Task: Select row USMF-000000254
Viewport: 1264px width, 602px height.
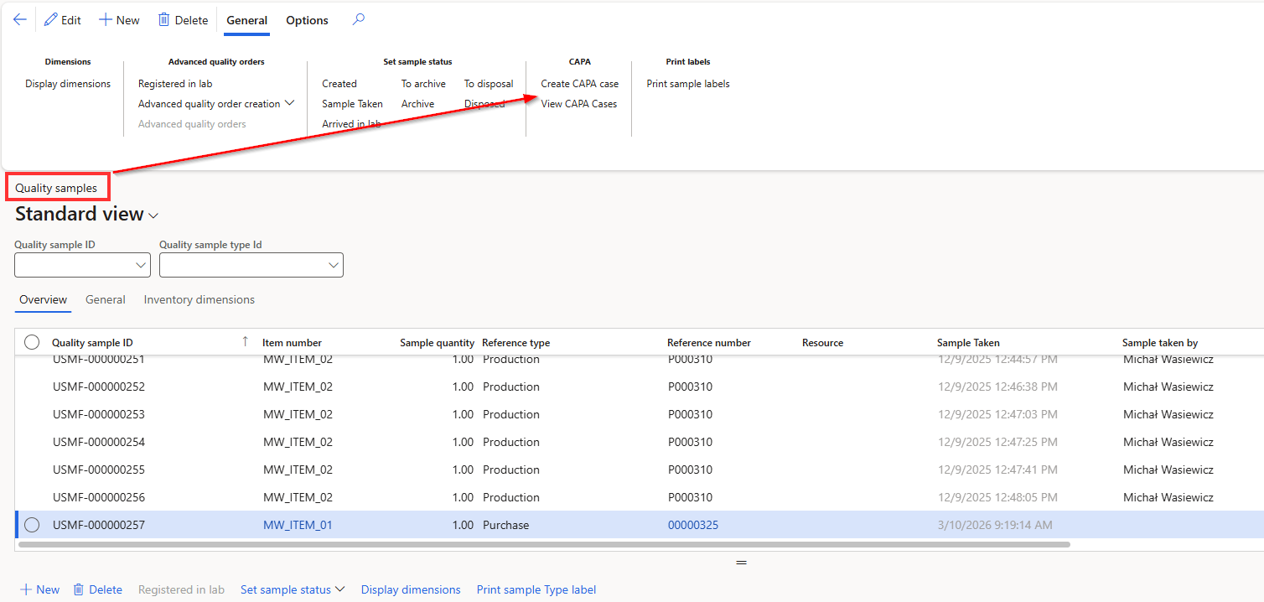Action: point(639,442)
